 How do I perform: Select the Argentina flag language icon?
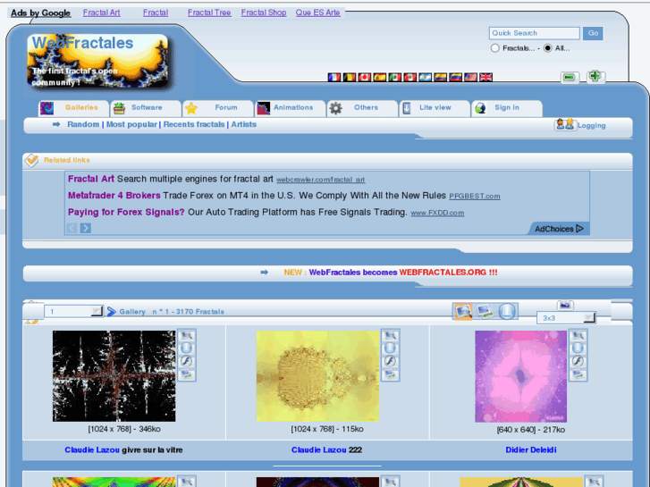pos(425,78)
